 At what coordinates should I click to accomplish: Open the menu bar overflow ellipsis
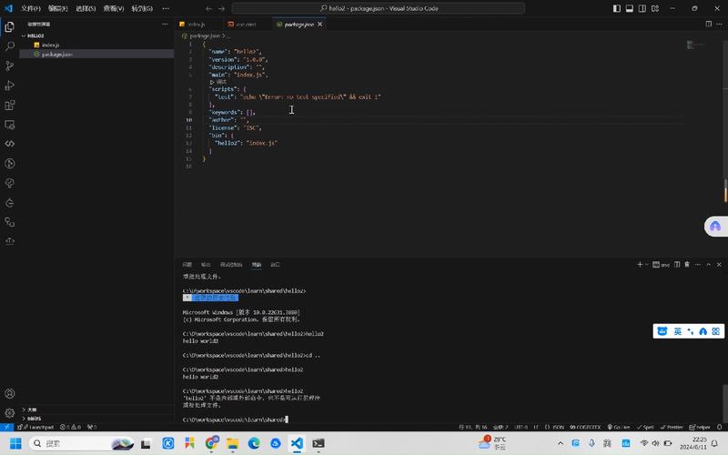point(166,8)
